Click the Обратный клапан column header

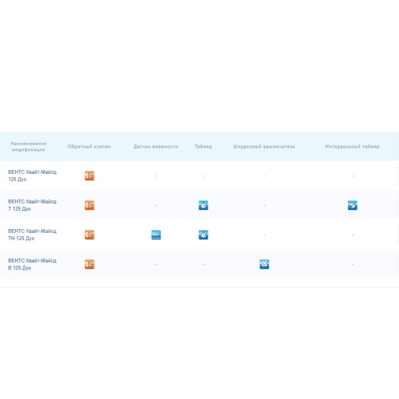pos(89,146)
